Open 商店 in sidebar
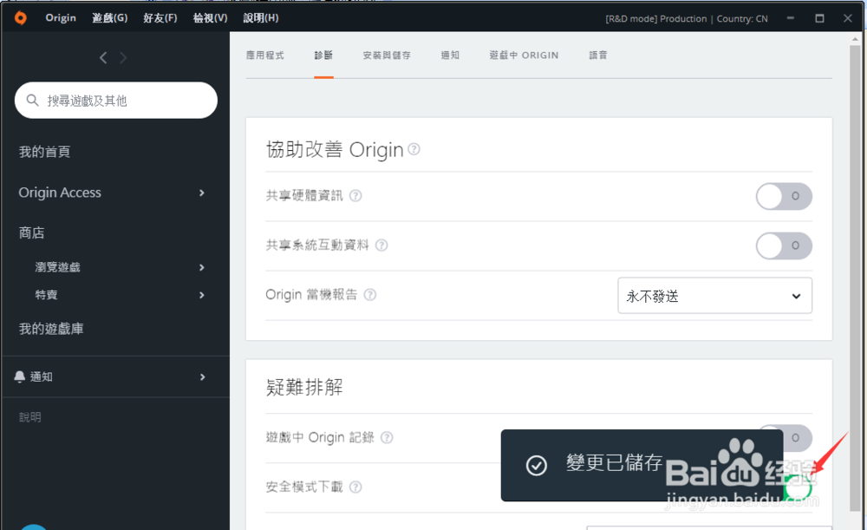Image resolution: width=867 pixels, height=530 pixels. click(x=31, y=233)
